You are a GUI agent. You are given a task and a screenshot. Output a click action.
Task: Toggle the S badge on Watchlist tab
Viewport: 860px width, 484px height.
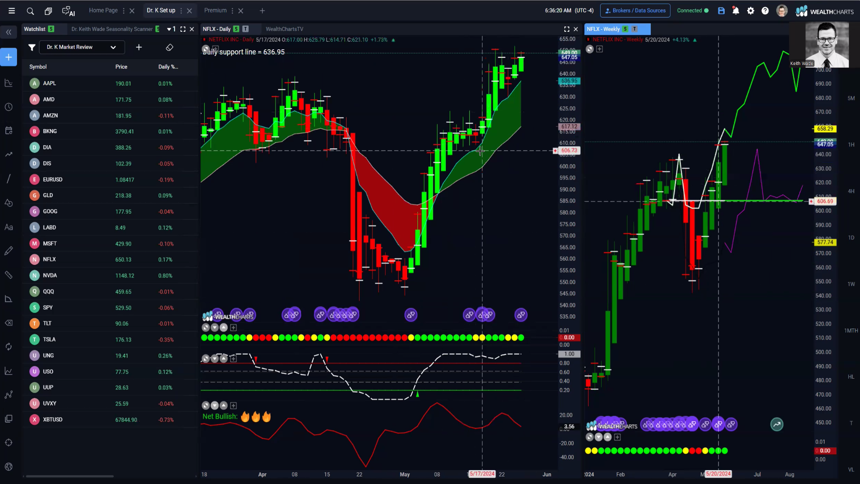(x=51, y=29)
